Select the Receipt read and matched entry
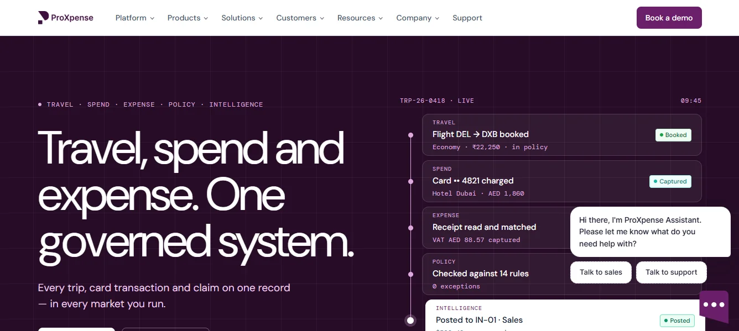 pos(496,228)
